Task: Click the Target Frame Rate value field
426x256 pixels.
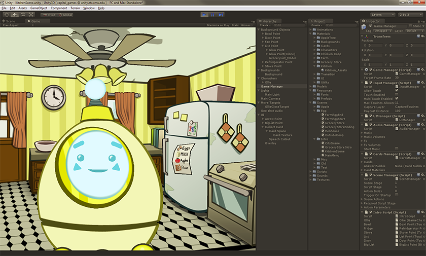Action: coord(409,78)
